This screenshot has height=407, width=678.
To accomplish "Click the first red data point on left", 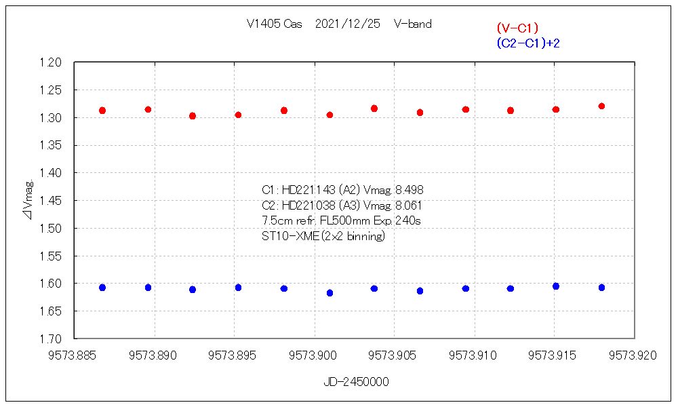I will (x=102, y=111).
